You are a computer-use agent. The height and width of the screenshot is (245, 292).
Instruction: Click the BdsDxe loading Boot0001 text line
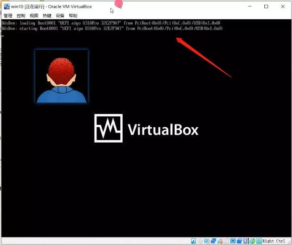point(111,23)
